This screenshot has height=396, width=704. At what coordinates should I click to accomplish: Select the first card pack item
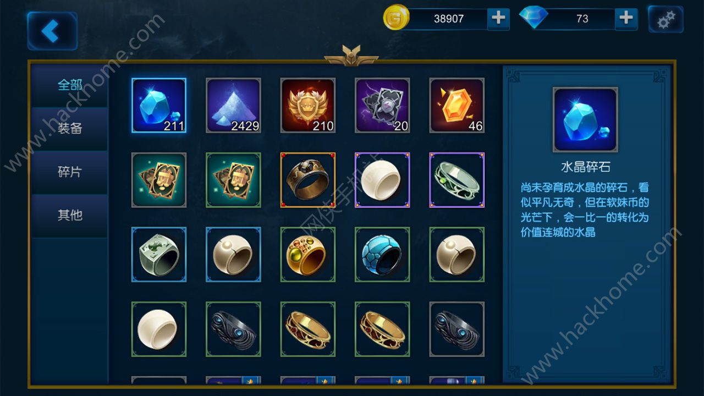tap(159, 180)
